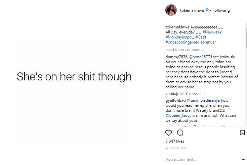This screenshot has width=247, height=165.
Task: Open the #Getit hashtag
Action: 201,37
